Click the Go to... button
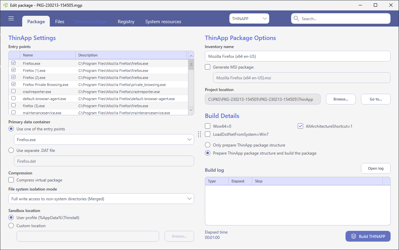Viewport: 399px width, 250px height. tap(375, 99)
